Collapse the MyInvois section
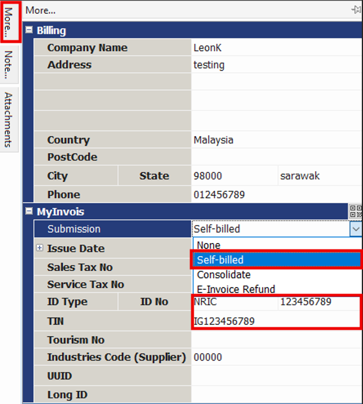This screenshot has width=363, height=404. [29, 212]
